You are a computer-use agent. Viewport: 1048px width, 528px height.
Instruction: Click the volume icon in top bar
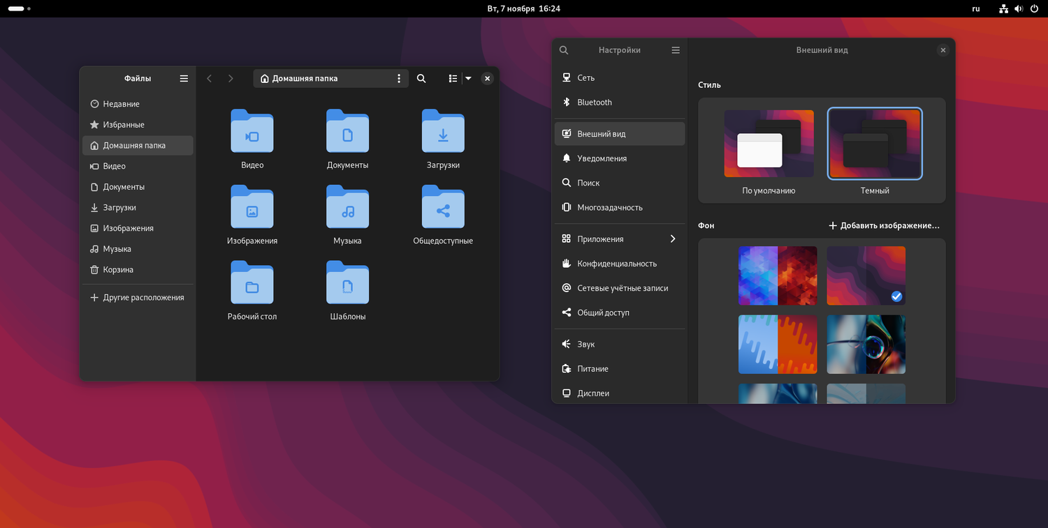pyautogui.click(x=1019, y=9)
